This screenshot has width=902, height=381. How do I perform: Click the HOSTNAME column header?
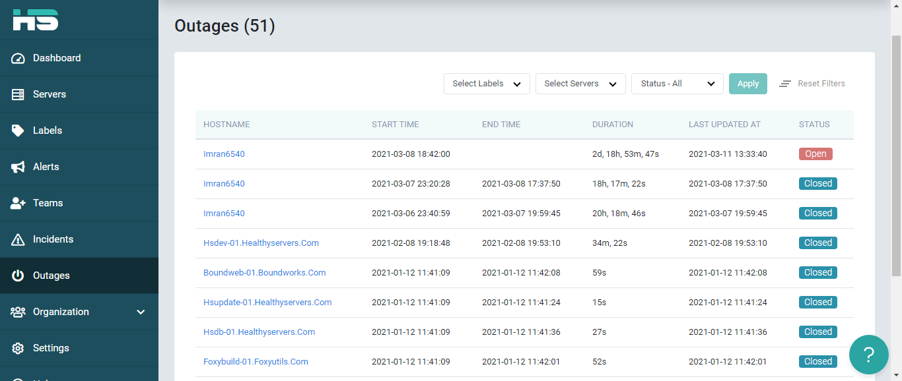(226, 125)
